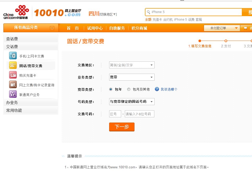Click the blue help icon beside 我该选哪个
The width and height of the screenshot is (252, 172).
pos(156,89)
